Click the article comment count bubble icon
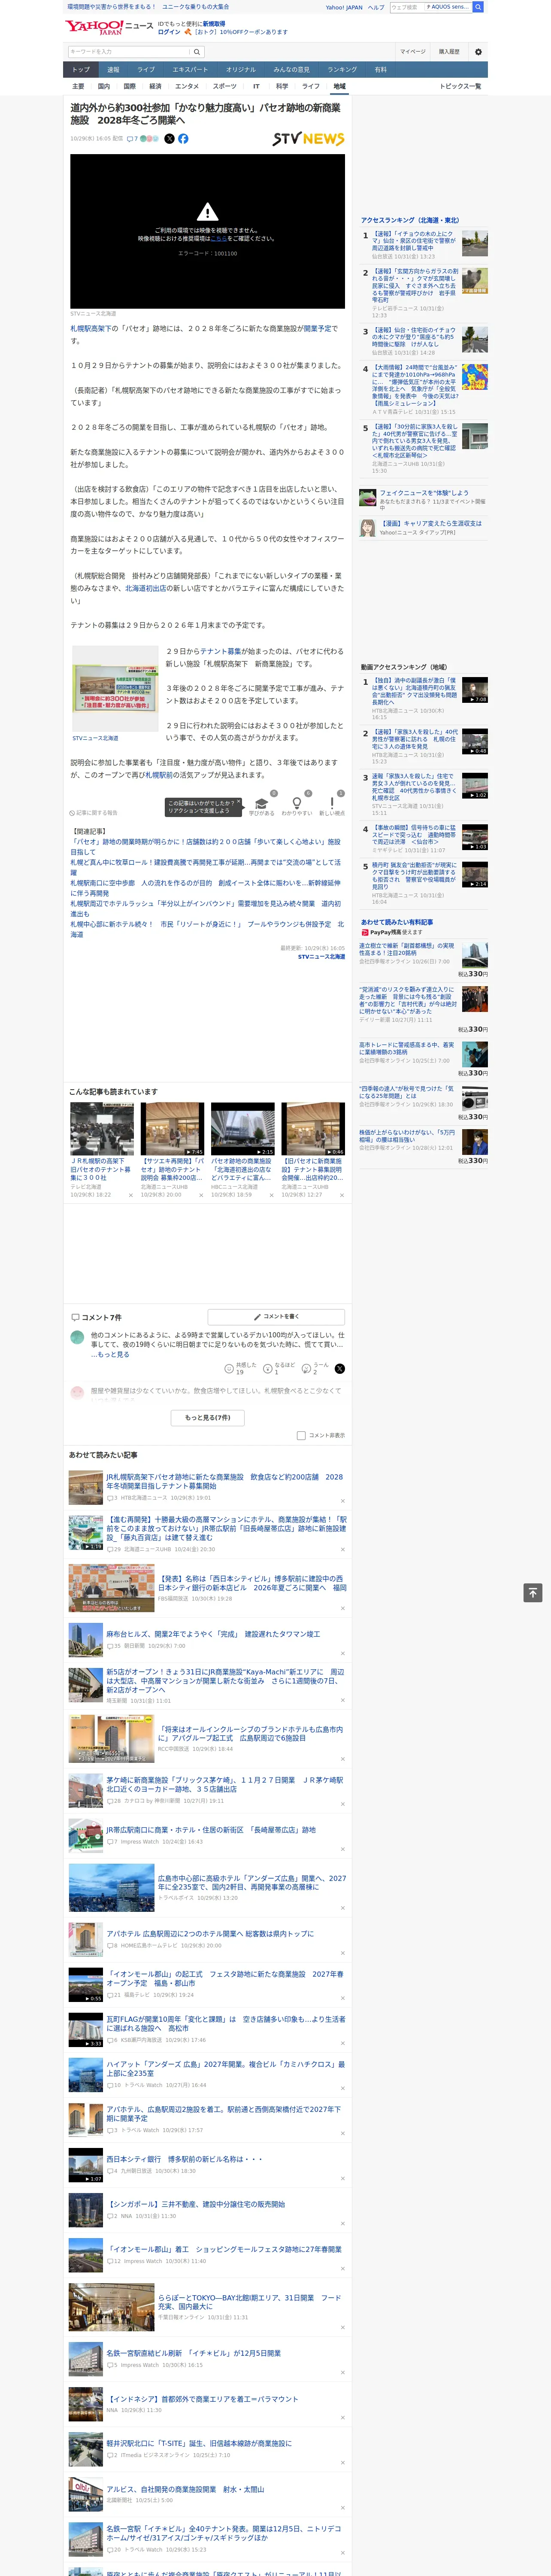The height and width of the screenshot is (2576, 551). 130,139
